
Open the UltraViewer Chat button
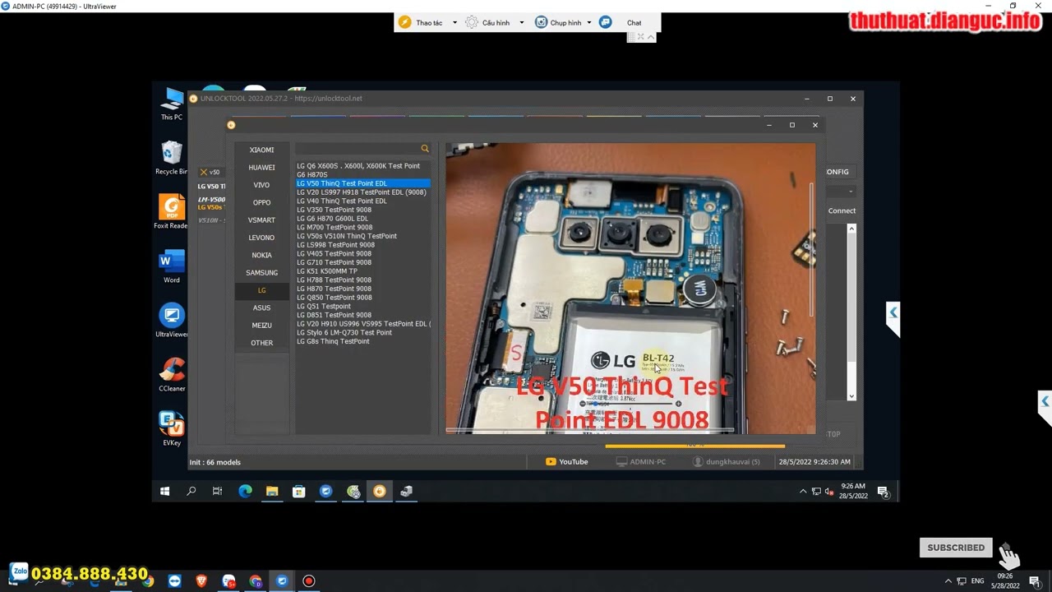click(634, 22)
